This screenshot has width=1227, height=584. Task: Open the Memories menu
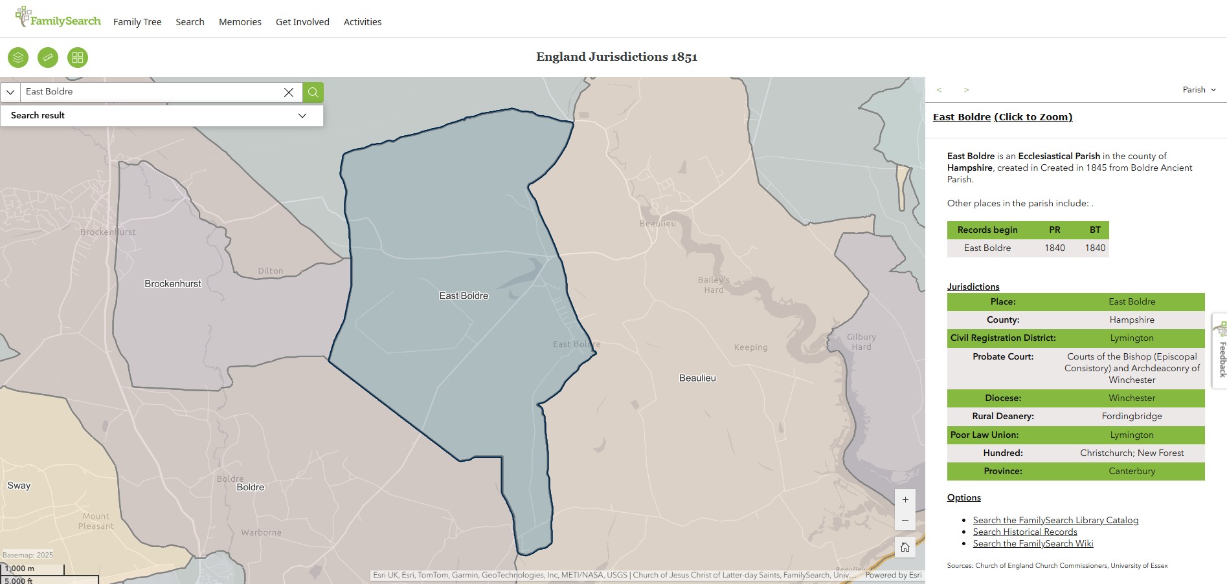pos(240,22)
